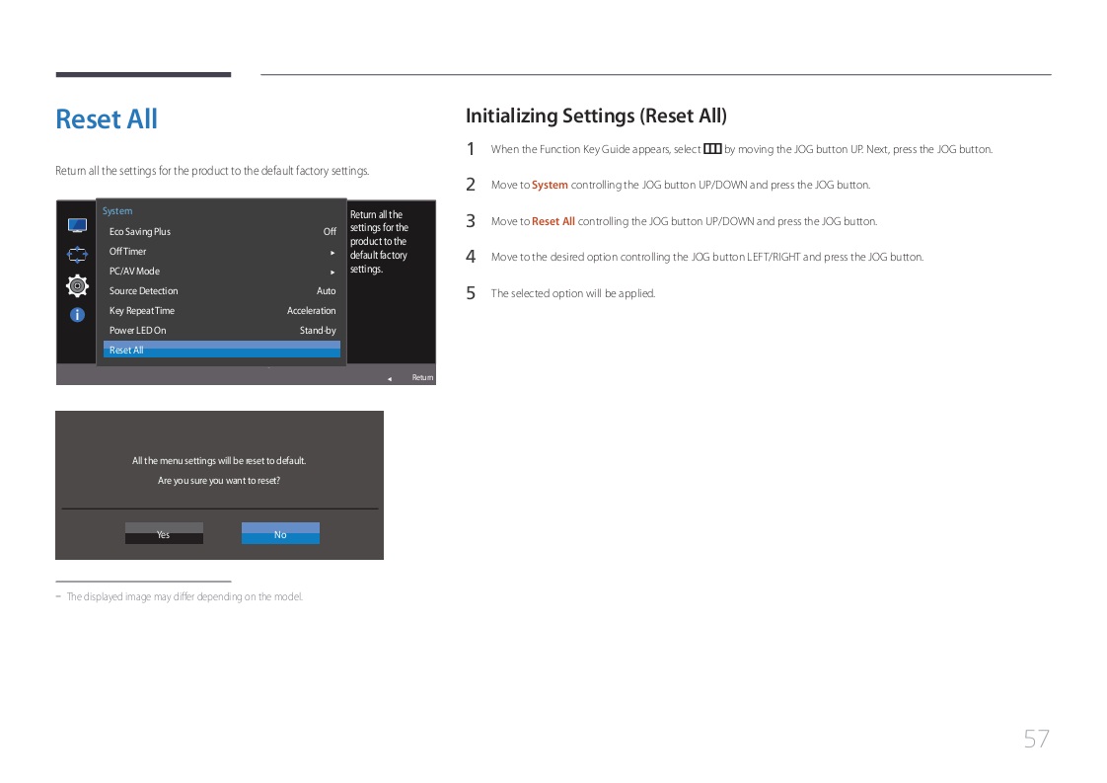Click the Initializing Settings (Reset All) heading
Screen dimensions: 1107x783
597,116
